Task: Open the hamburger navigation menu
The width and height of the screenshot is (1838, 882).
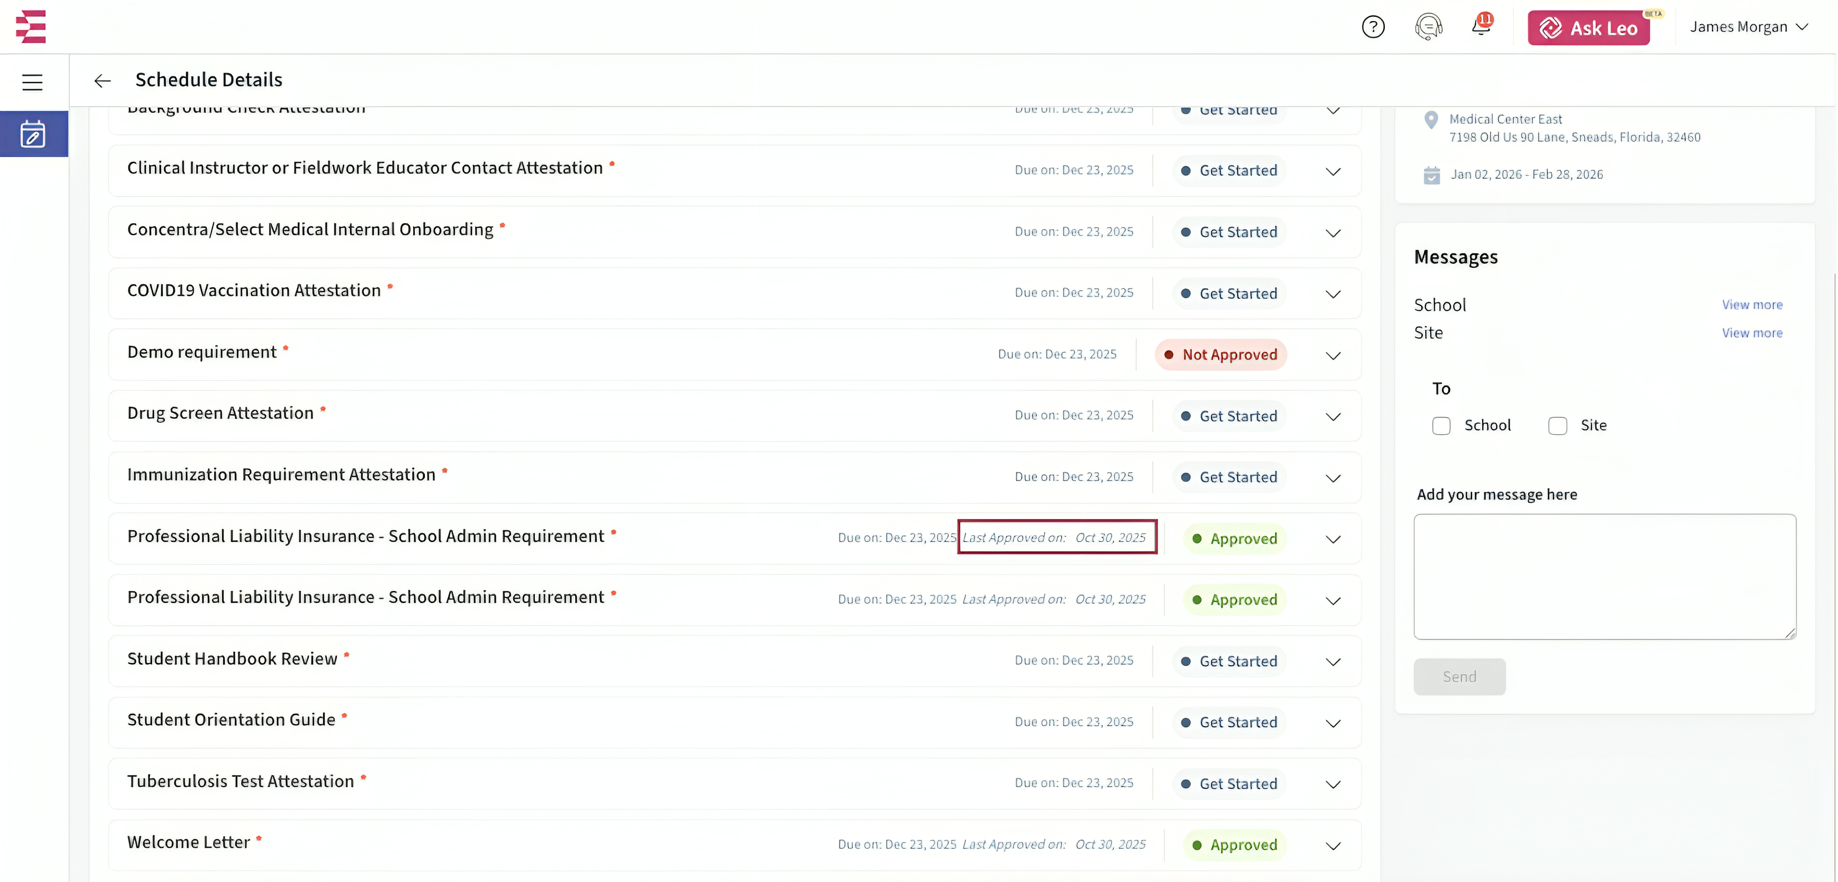Action: point(32,82)
